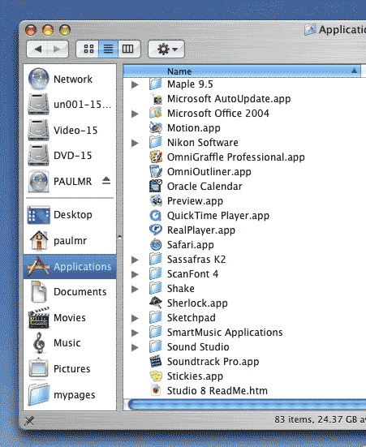Screen dimensions: 366x447
Task: Select the Motion.app icon
Action: tap(156, 127)
